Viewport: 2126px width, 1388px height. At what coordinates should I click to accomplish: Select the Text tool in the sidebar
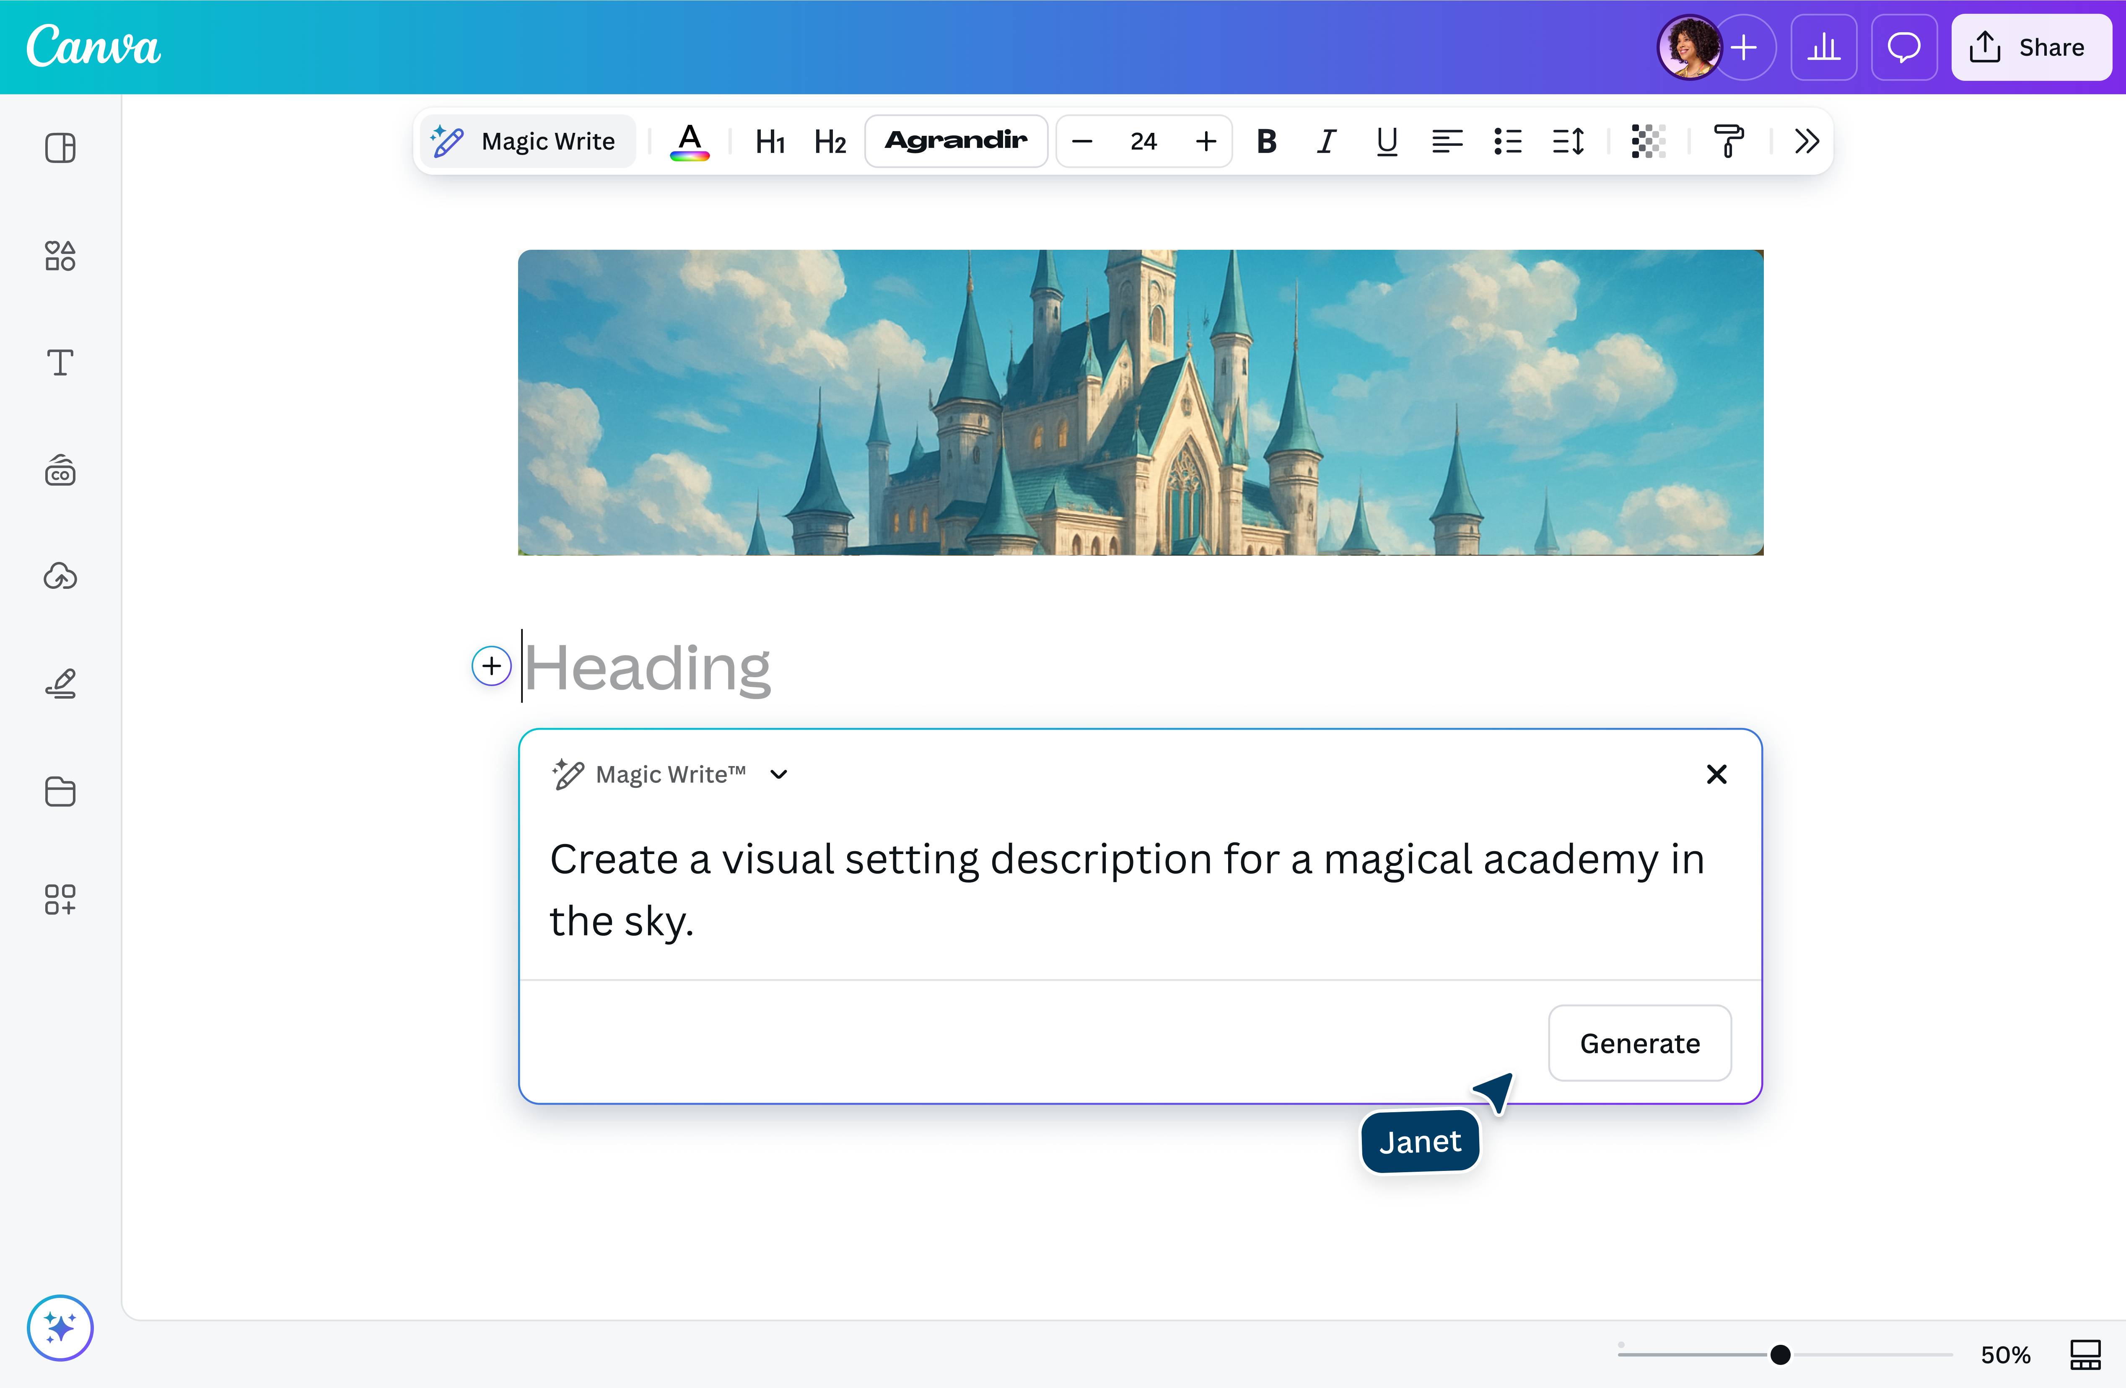pos(60,363)
